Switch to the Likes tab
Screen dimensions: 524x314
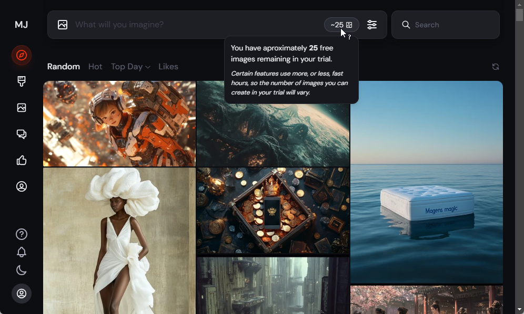[168, 66]
